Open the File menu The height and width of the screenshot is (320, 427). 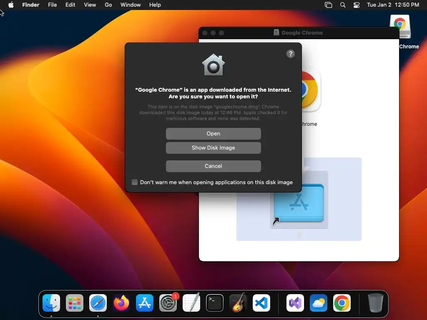(52, 5)
